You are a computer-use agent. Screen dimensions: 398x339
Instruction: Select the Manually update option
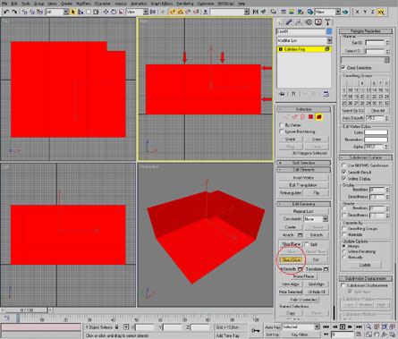click(344, 257)
